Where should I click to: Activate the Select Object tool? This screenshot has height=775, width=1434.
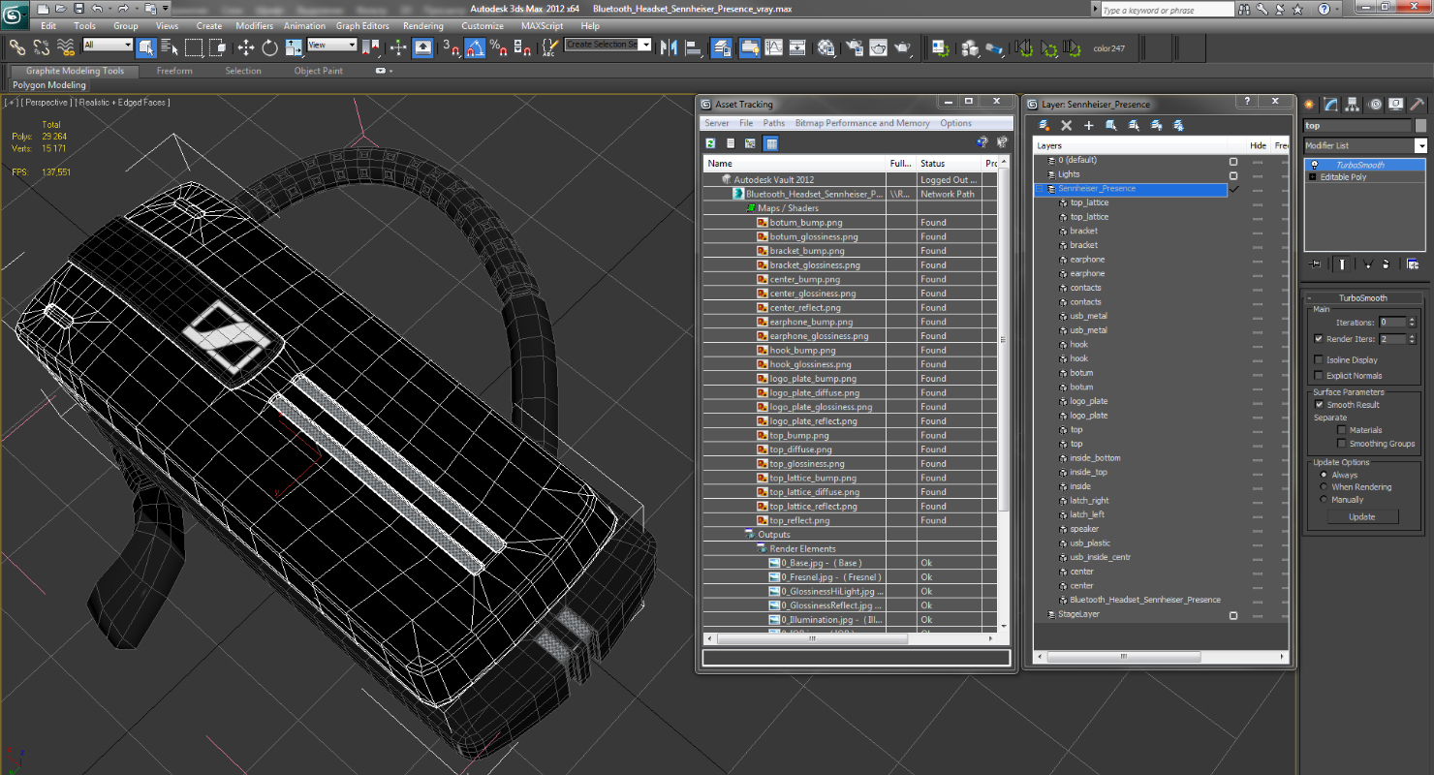tap(146, 46)
